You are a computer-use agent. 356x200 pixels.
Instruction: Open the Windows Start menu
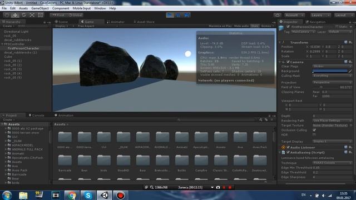coord(7,196)
